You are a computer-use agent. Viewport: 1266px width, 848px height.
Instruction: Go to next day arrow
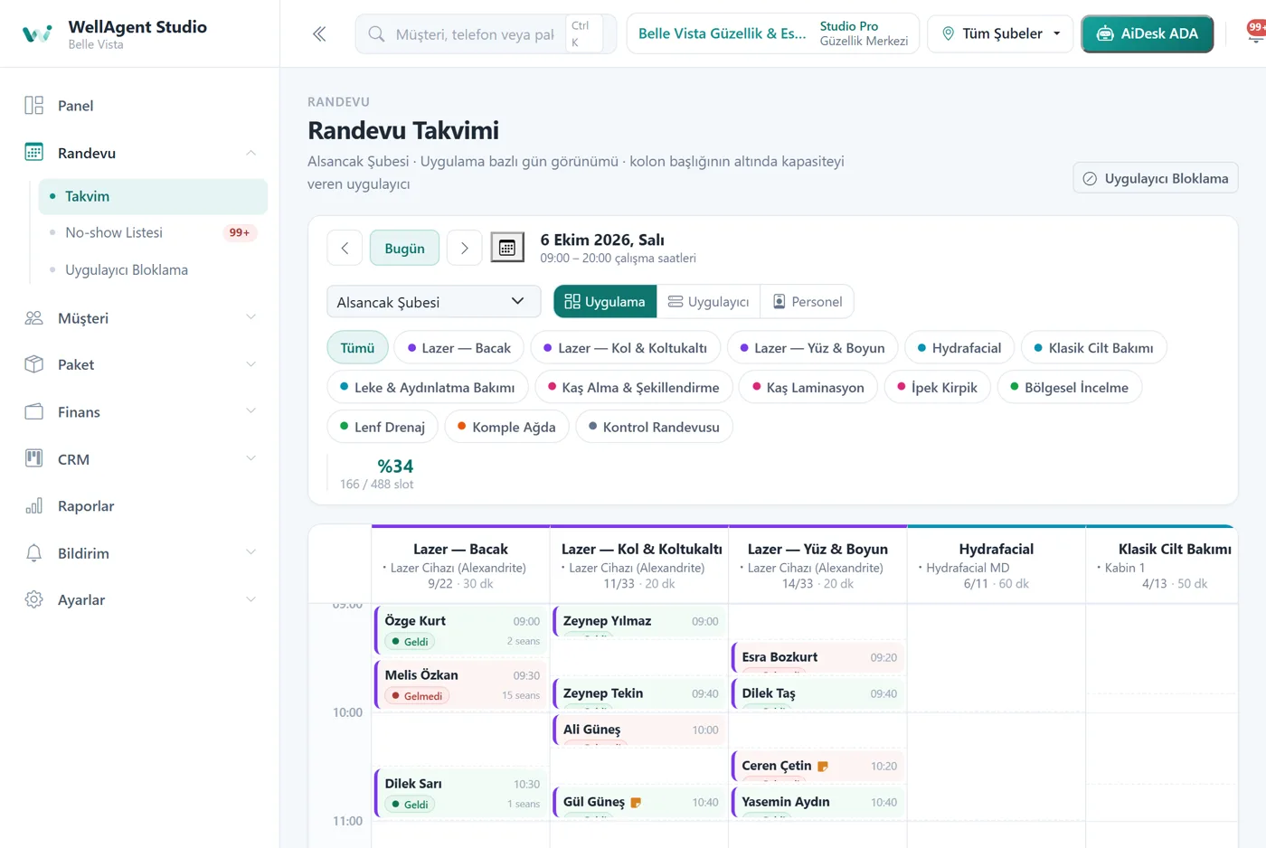(465, 248)
